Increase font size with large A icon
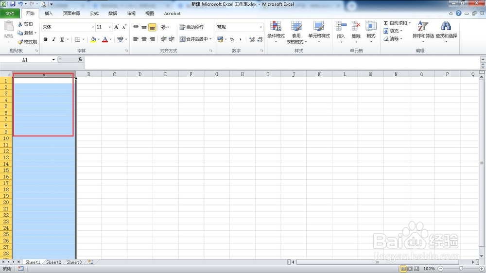The width and height of the screenshot is (486, 273). click(x=116, y=27)
